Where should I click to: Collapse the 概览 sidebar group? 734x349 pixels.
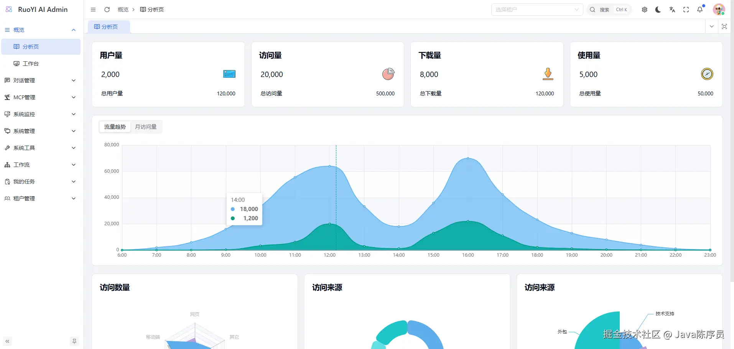click(x=40, y=30)
